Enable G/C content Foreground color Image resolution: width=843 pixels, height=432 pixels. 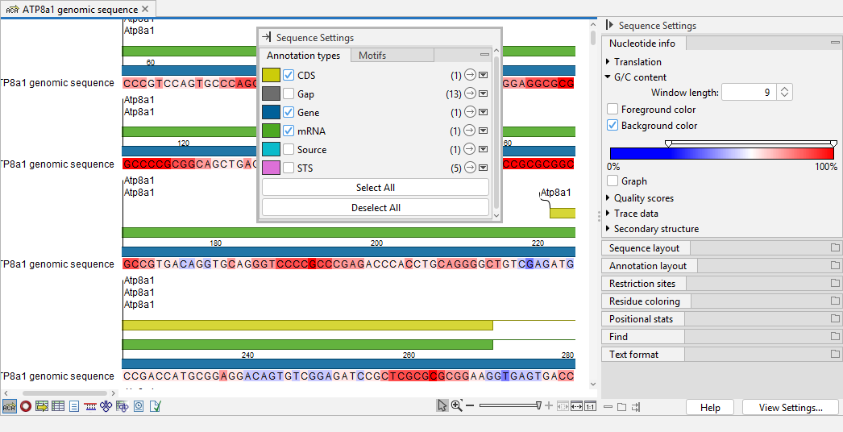click(613, 110)
